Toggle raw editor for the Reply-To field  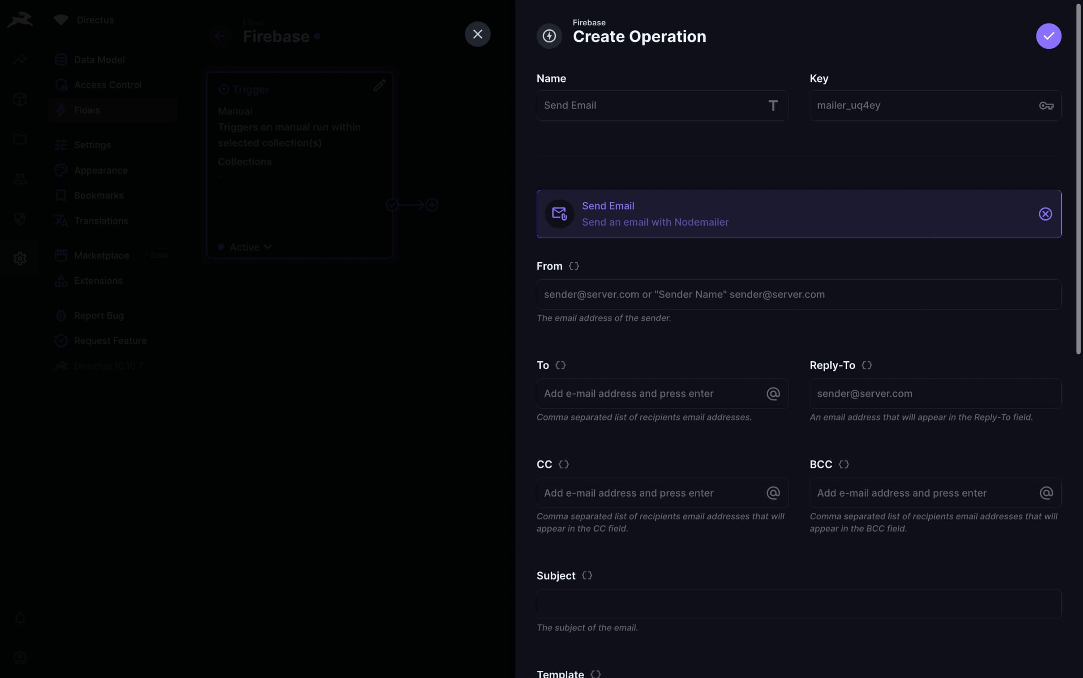tap(866, 365)
